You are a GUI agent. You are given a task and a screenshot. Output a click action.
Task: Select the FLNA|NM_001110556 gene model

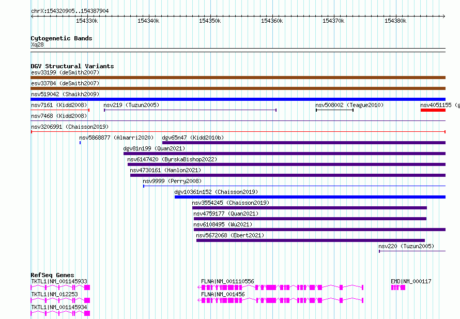281,287
